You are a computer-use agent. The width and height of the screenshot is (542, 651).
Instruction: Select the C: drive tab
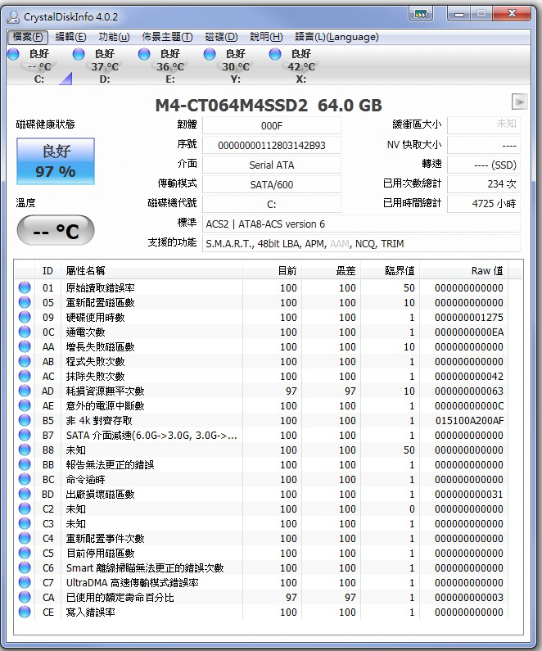[39, 66]
